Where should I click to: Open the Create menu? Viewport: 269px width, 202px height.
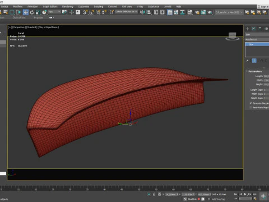point(4,7)
